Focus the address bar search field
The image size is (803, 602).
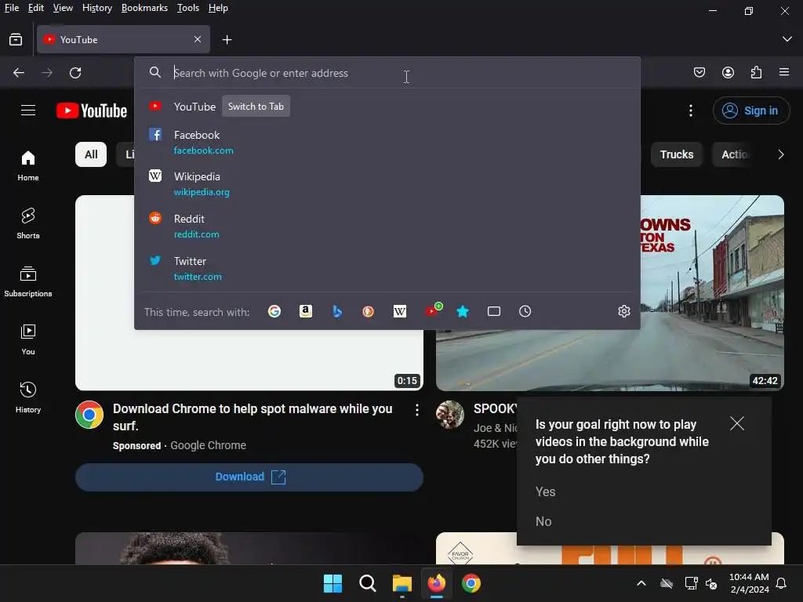(x=389, y=73)
